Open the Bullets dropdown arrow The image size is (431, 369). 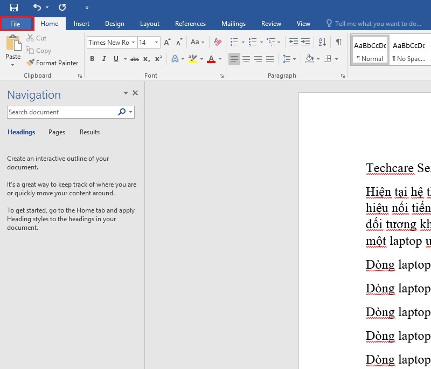click(x=244, y=42)
